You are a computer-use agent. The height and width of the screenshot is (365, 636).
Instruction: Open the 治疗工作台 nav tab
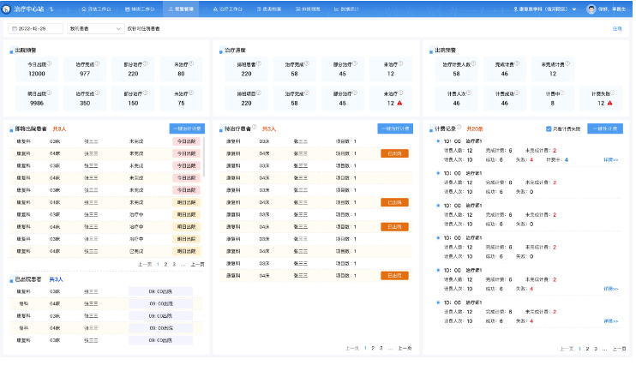[227, 9]
